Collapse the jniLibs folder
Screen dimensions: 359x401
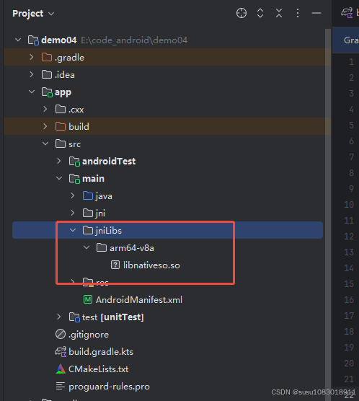click(x=73, y=230)
